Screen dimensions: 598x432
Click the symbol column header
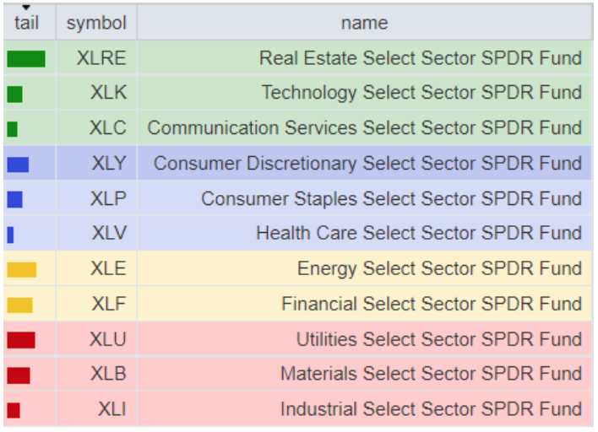(96, 23)
